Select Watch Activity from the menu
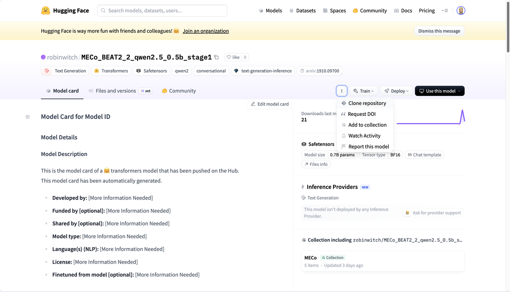Image resolution: width=510 pixels, height=292 pixels. coord(364,136)
